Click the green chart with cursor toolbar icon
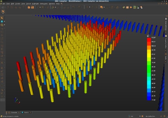The width and height of the screenshot is (168, 118). click(x=138, y=7)
